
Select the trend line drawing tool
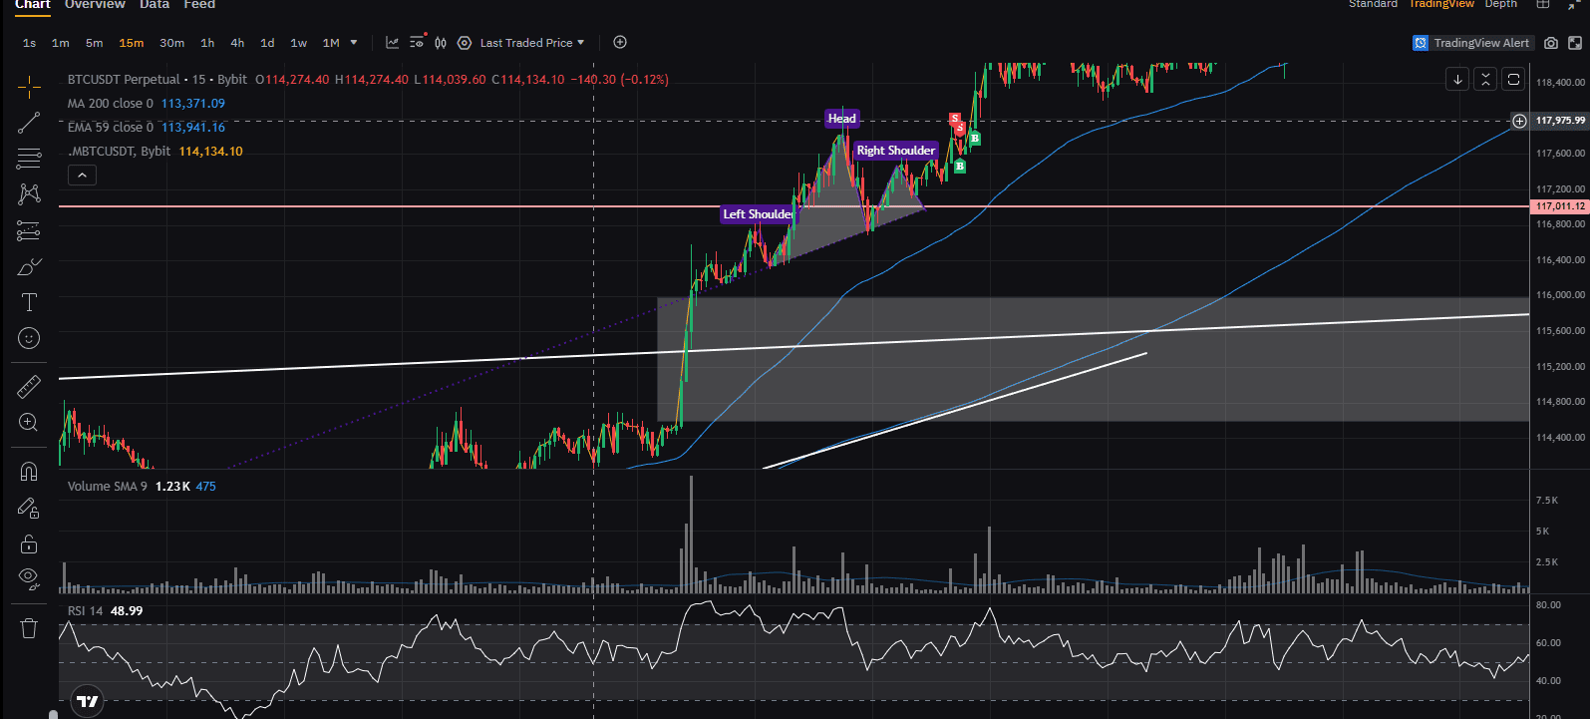[29, 123]
